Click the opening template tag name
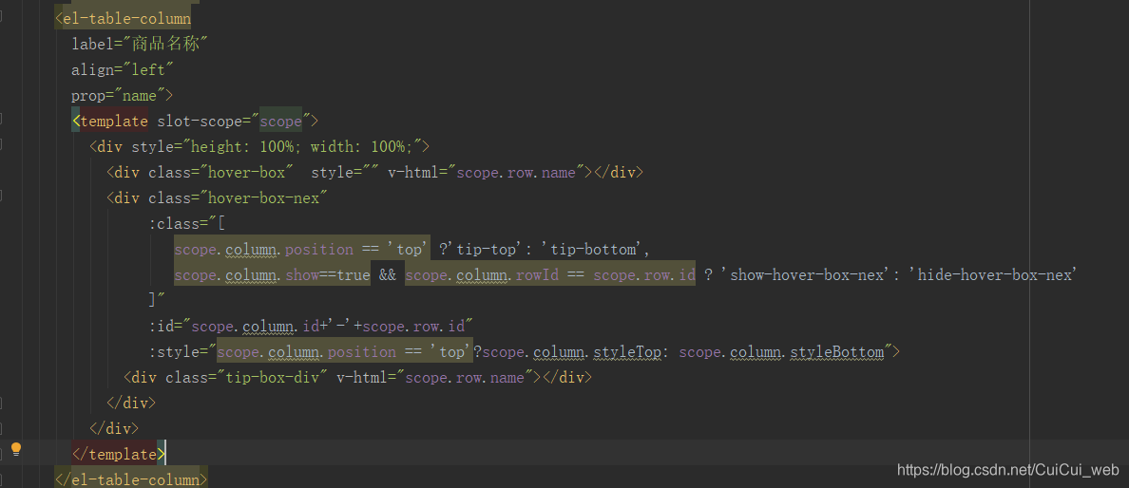1129x488 pixels. (x=114, y=121)
